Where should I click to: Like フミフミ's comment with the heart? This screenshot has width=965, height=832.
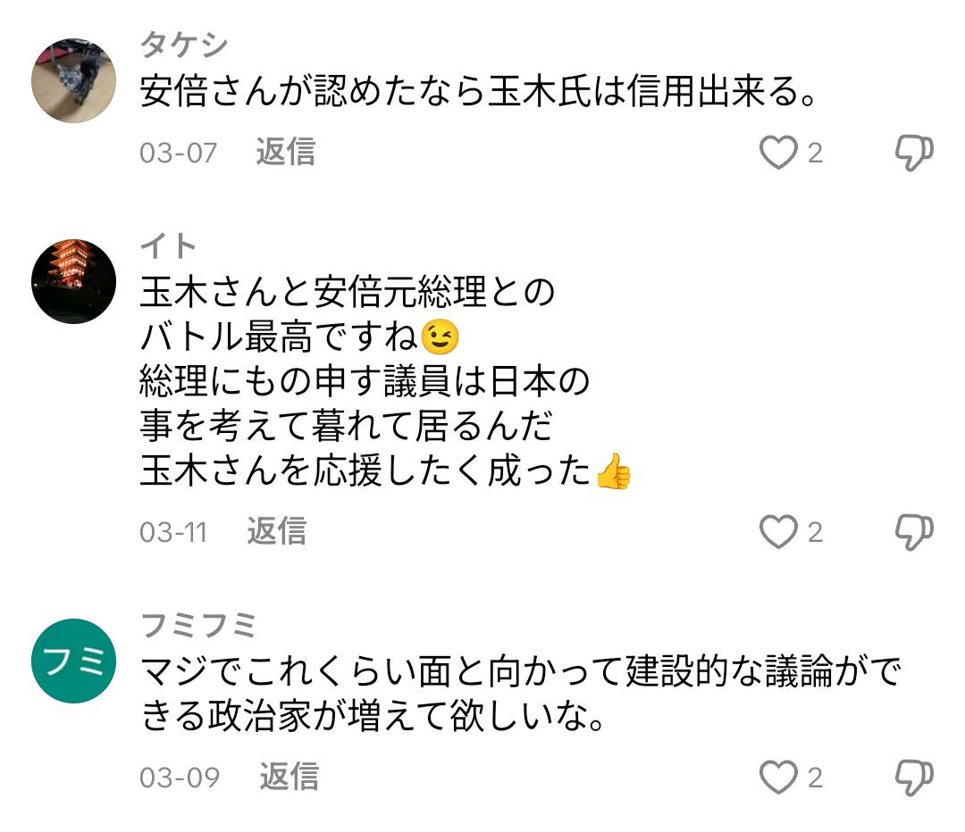tap(777, 778)
